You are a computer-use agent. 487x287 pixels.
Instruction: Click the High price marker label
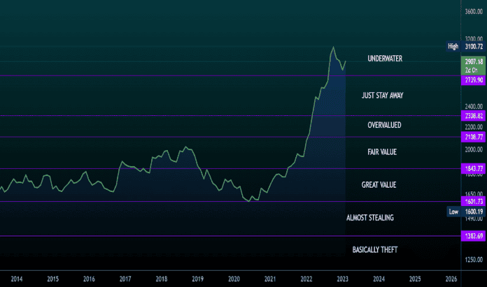453,46
